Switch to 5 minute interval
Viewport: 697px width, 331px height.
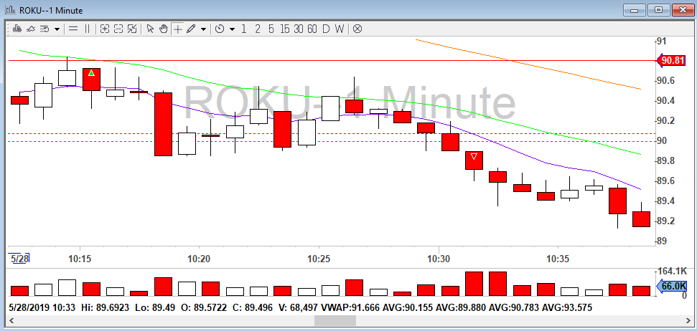[x=271, y=29]
